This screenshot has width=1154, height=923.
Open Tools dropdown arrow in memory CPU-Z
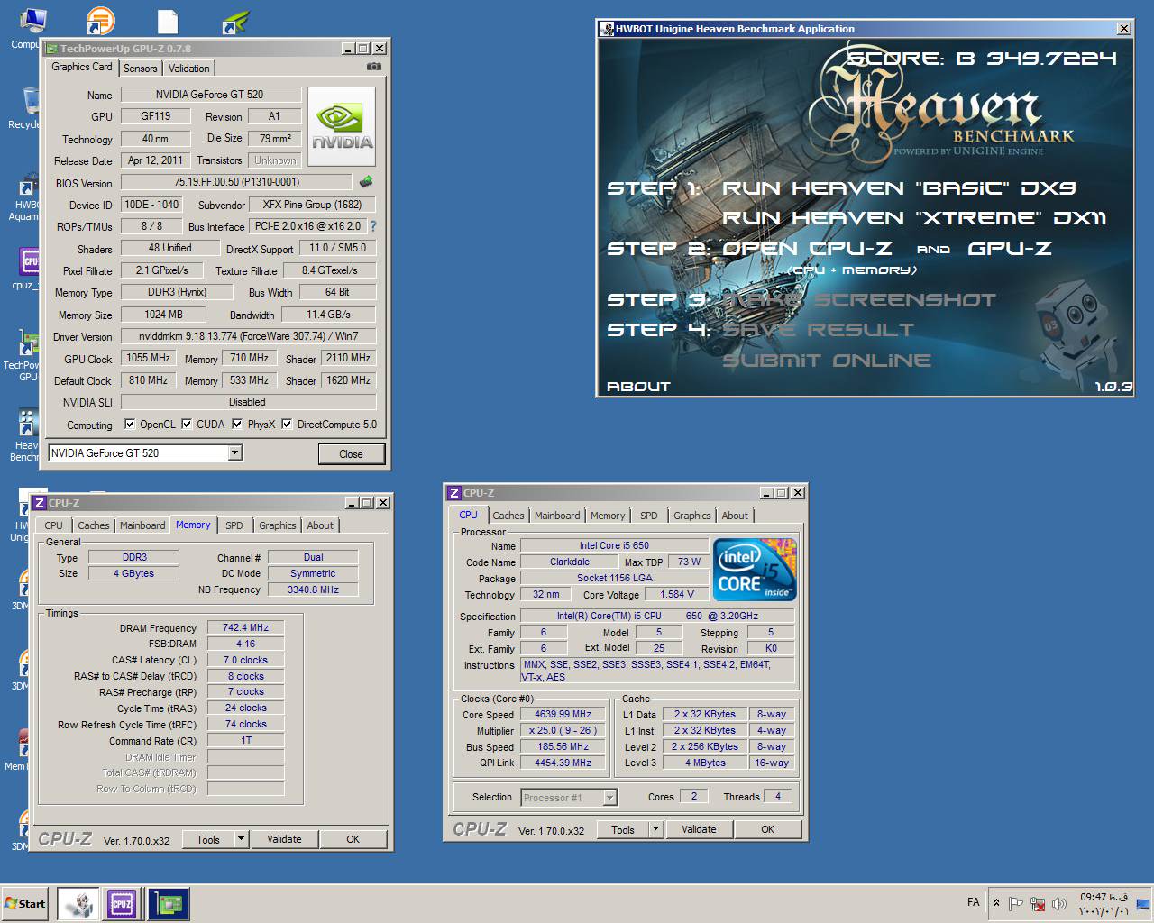tap(241, 839)
